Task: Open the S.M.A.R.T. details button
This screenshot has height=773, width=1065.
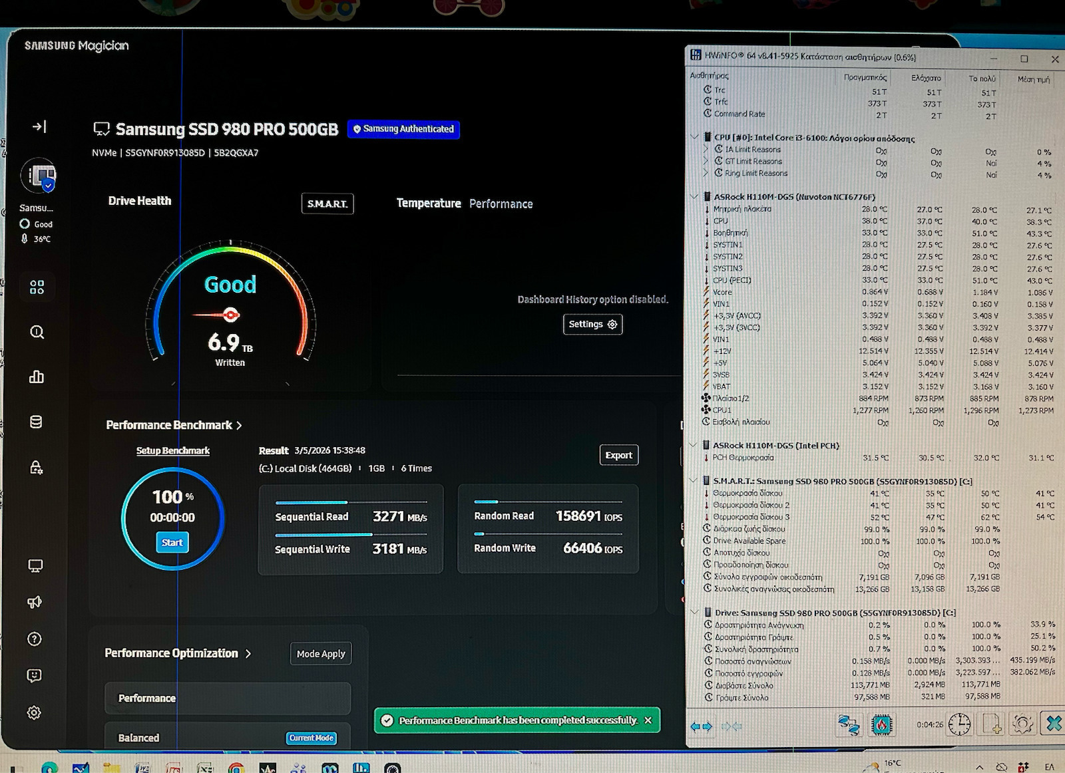Action: click(327, 204)
